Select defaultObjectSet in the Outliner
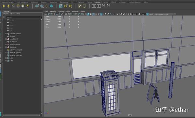This screenshot has width=195, height=118. coord(16,55)
